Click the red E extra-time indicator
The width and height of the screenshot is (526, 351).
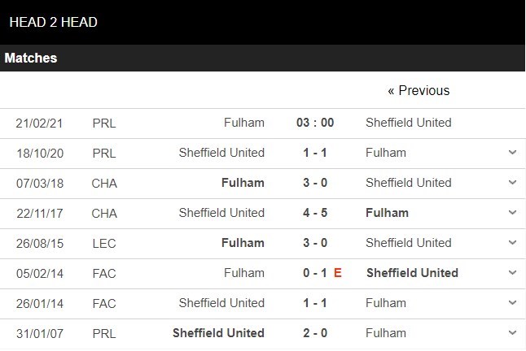(338, 273)
